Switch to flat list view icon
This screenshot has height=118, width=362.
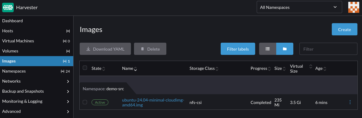[x=268, y=49]
